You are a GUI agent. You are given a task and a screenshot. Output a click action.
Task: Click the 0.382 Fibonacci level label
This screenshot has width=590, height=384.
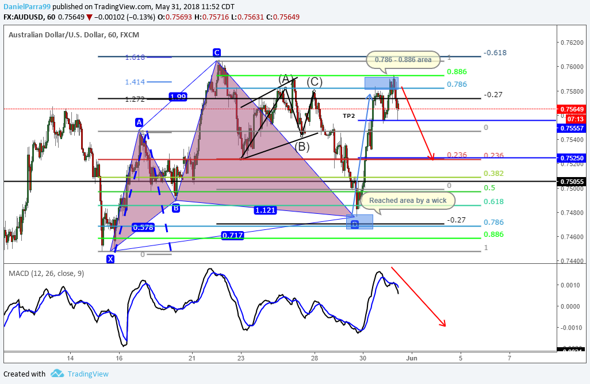(493, 174)
